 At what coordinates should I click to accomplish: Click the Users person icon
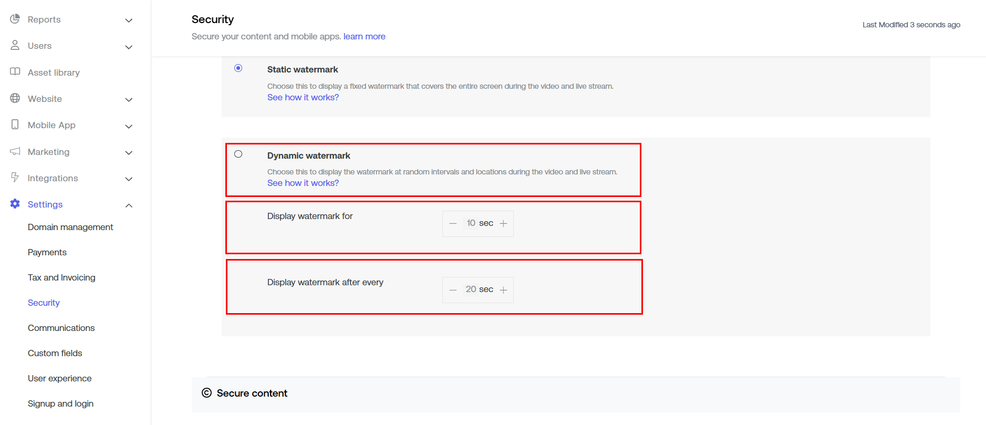pyautogui.click(x=15, y=45)
